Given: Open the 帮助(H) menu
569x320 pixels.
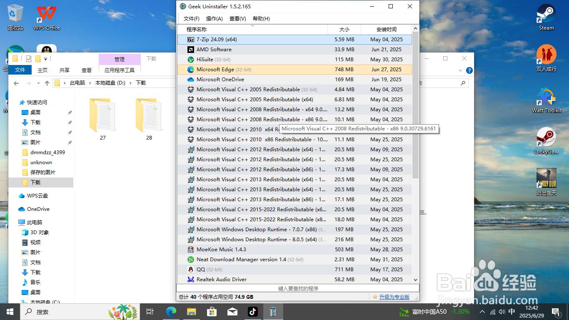Looking at the screenshot, I should pos(261,19).
